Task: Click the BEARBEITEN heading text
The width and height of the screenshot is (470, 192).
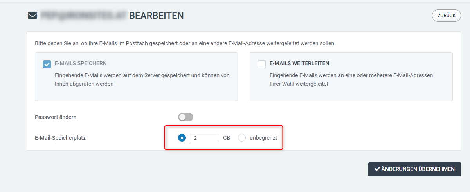Action: tap(157, 16)
